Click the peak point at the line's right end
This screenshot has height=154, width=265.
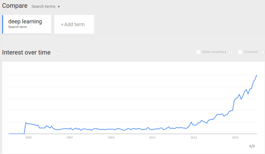coord(256,75)
